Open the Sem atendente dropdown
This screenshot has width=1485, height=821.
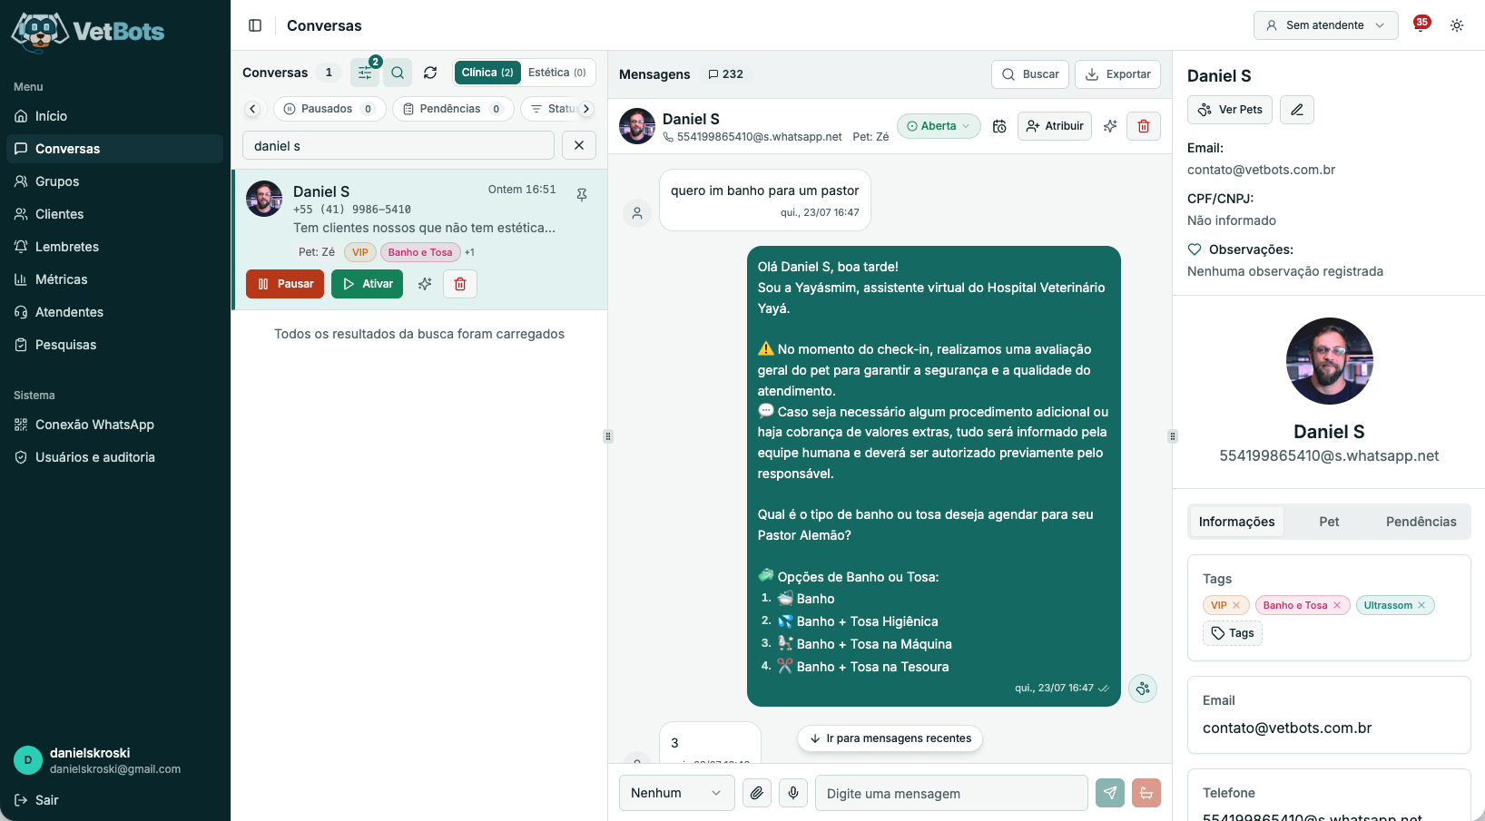pyautogui.click(x=1325, y=25)
